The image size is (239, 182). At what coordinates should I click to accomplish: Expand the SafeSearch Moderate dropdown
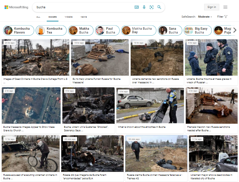click(205, 17)
